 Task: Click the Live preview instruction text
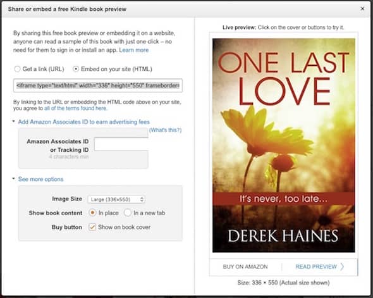click(x=283, y=27)
